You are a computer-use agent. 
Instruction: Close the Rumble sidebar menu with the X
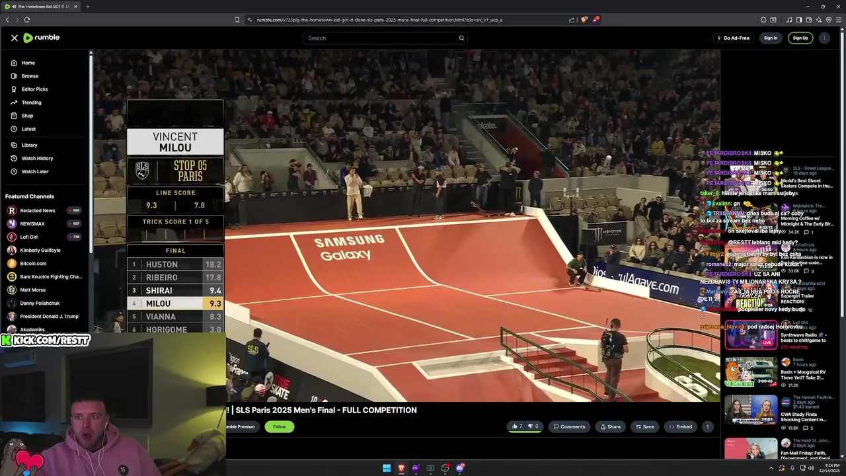point(15,38)
